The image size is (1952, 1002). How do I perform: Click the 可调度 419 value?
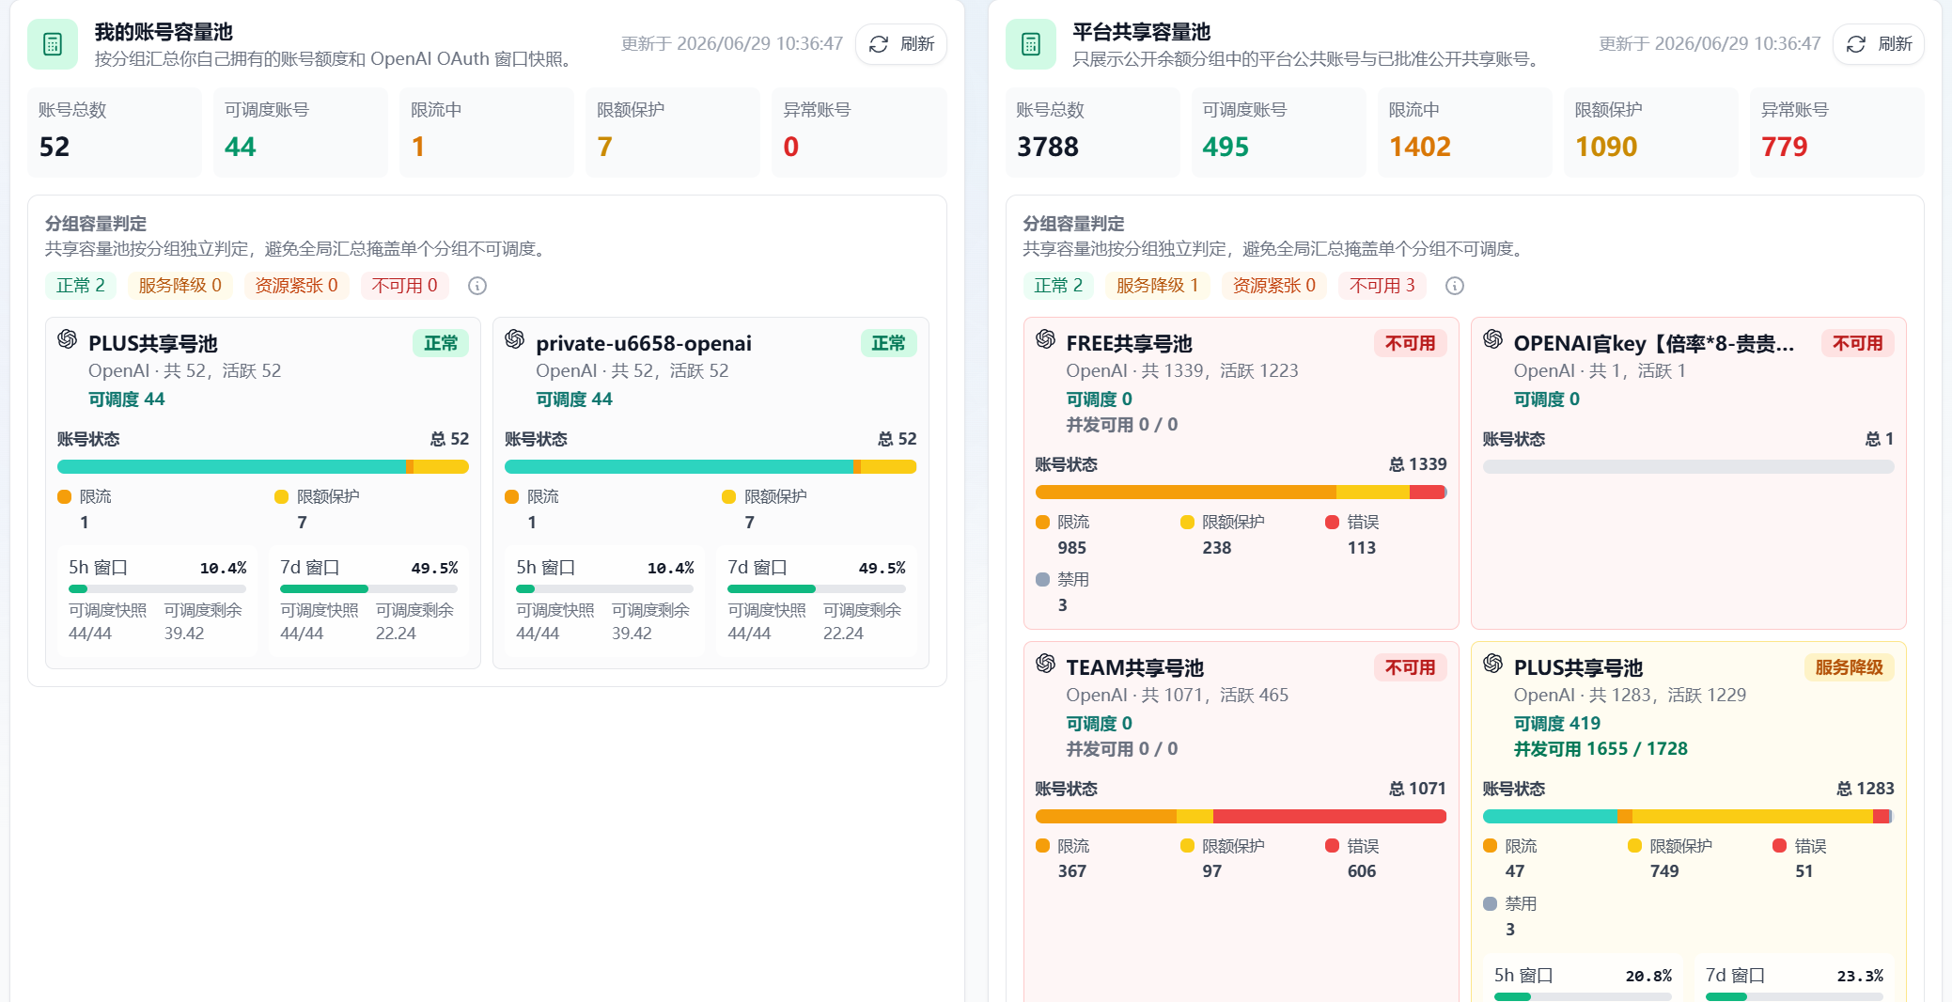point(1556,724)
